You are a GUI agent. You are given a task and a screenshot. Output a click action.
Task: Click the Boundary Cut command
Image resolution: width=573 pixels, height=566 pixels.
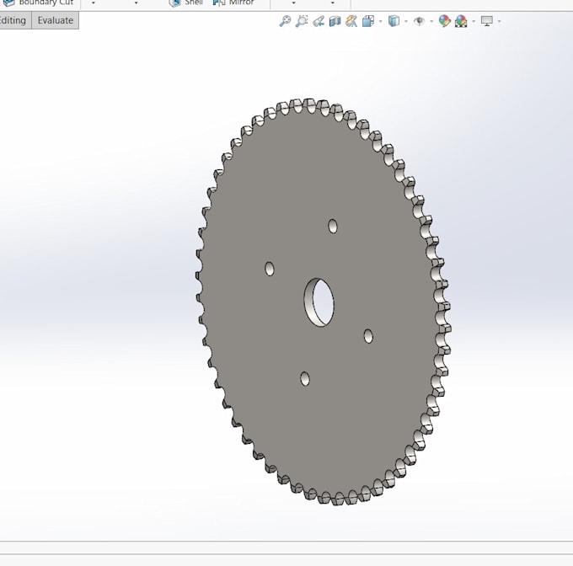click(x=39, y=3)
